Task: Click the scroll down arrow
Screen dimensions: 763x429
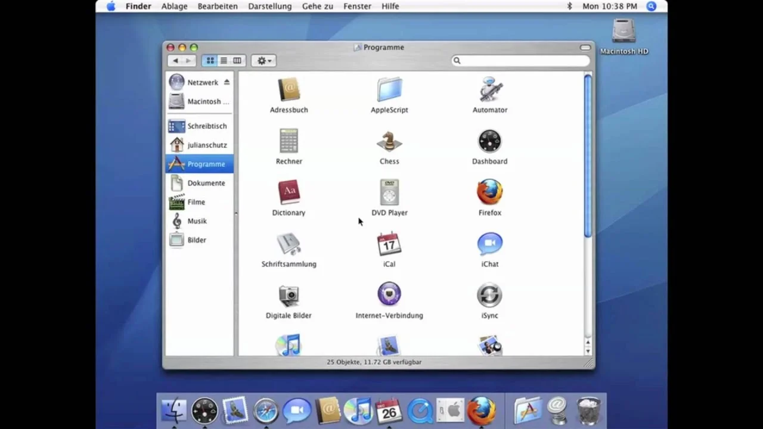Action: (x=588, y=351)
